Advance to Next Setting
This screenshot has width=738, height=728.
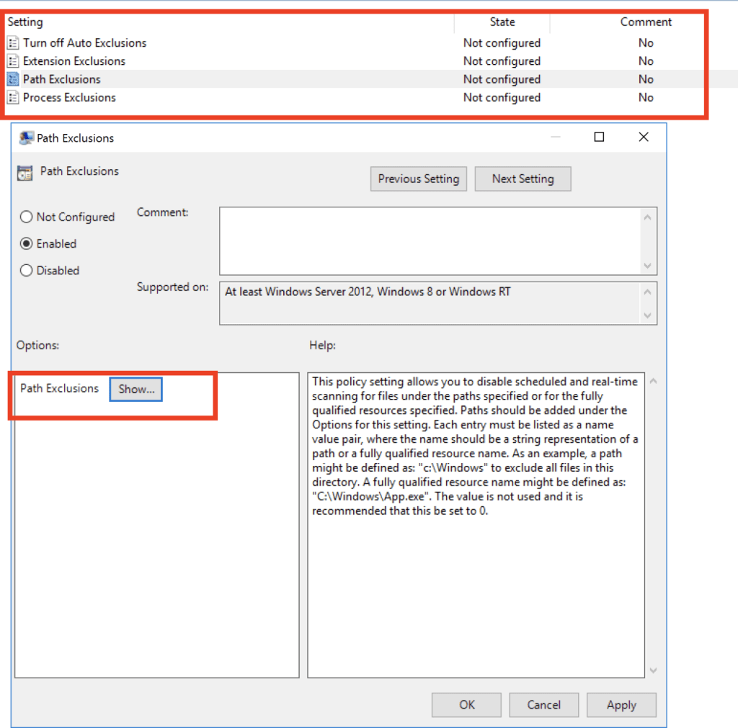[523, 179]
